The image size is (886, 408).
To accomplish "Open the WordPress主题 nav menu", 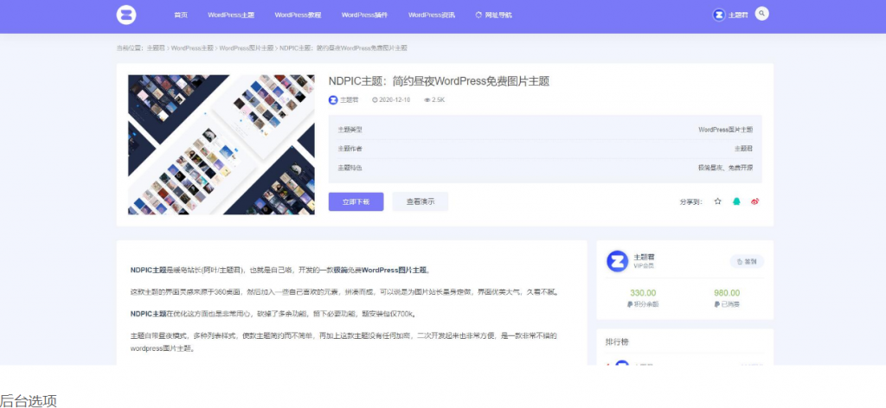I will (x=231, y=16).
